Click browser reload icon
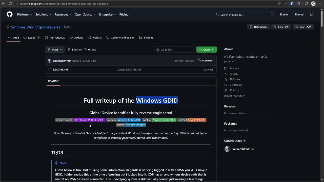Viewport: 324px width, 182px height. click(10, 4)
